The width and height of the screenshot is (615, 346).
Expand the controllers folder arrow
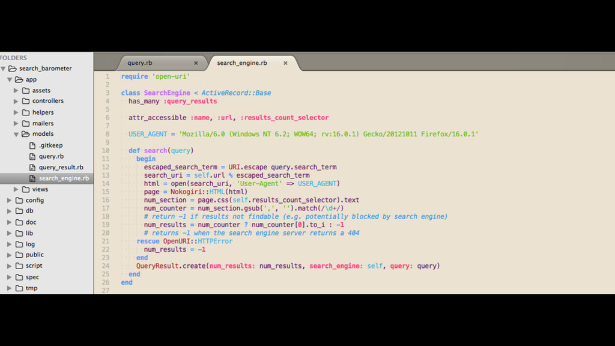click(16, 101)
